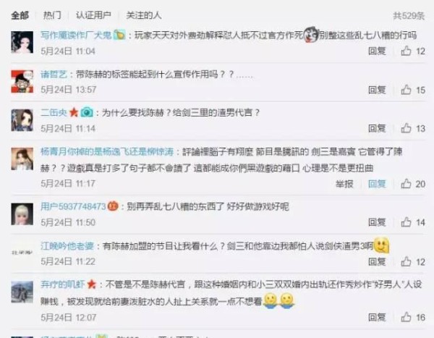Select the 关注的人 tab
The image size is (434, 338).
click(x=144, y=15)
